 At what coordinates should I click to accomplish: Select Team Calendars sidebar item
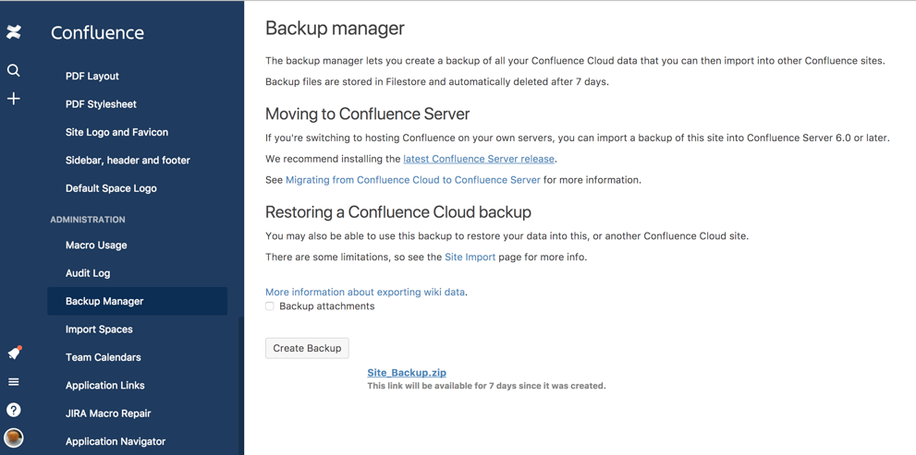pos(104,357)
